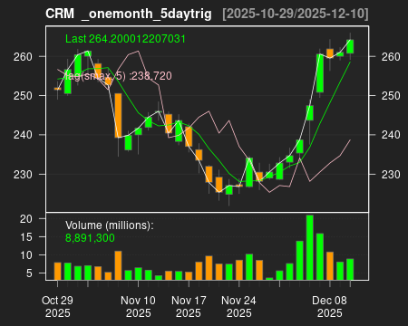Select the 'Last 264.200012207031' price label
The height and width of the screenshot is (326, 408).
click(x=125, y=39)
